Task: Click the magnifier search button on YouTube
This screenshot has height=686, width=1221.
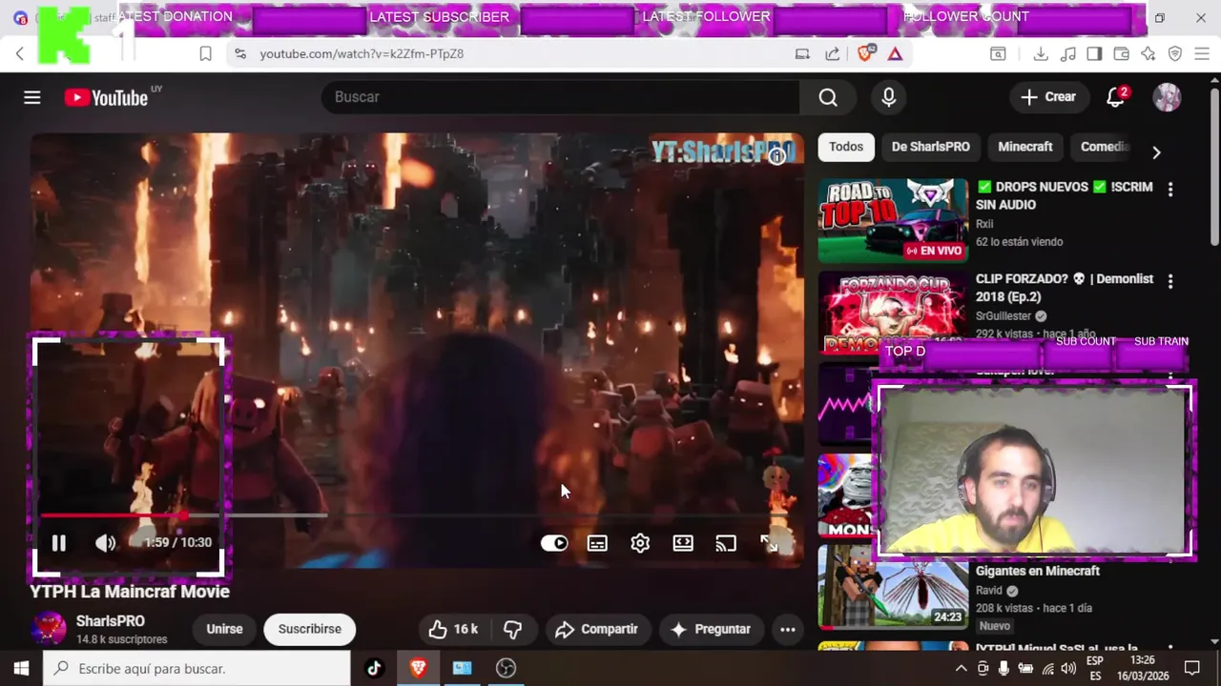Action: 828,97
